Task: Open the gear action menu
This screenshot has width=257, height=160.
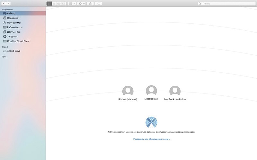Action: 82,4
